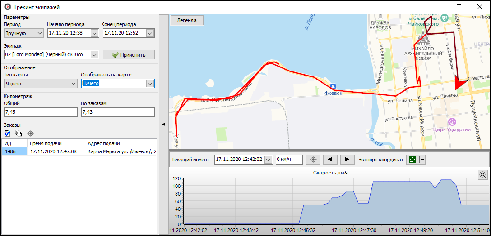Open the Начало периода date picker
Viewport: 491px width, 236px height.
coord(95,33)
